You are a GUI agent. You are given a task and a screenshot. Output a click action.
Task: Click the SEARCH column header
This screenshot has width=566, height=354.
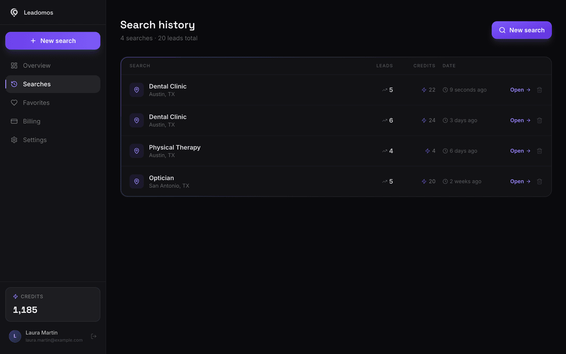click(140, 66)
